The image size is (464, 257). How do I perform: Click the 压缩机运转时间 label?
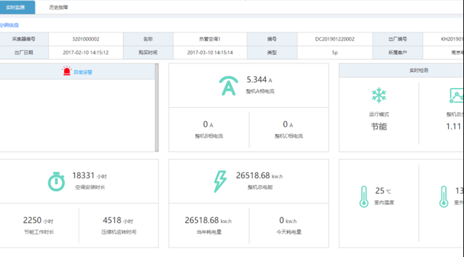(x=119, y=232)
